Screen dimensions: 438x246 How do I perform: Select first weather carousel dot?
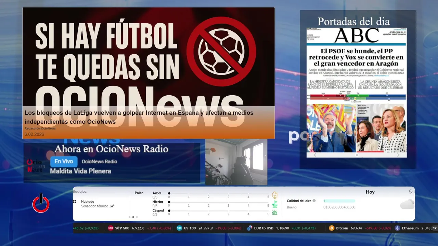pos(129,217)
